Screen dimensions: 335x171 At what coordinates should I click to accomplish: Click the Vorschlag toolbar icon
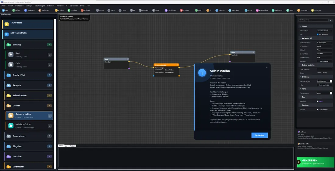(230, 10)
